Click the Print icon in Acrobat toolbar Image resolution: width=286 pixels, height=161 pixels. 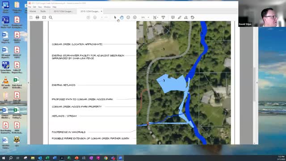pyautogui.click(x=38, y=17)
